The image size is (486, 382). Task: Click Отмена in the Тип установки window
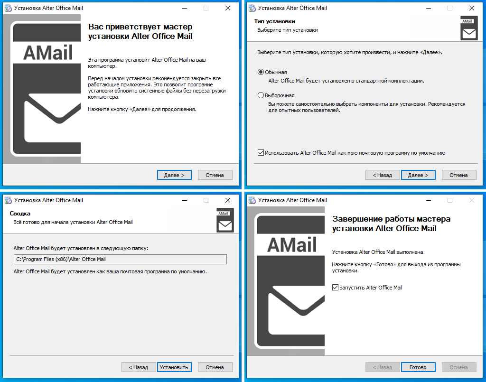coord(459,175)
